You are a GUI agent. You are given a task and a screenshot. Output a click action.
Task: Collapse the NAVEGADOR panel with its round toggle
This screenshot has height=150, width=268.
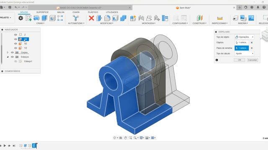click(x=2, y=30)
